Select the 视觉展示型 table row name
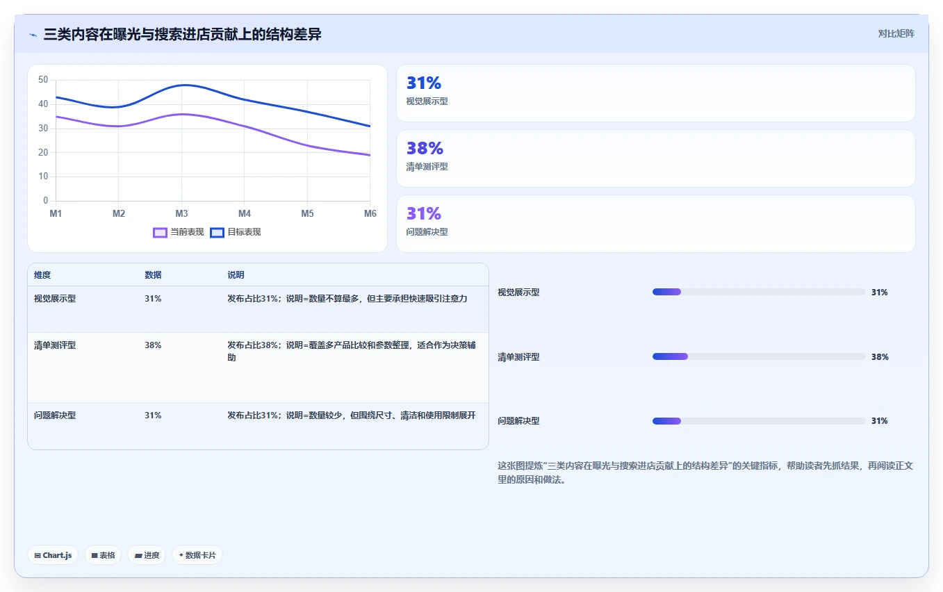Screen dimensions: 943x592 pos(55,299)
